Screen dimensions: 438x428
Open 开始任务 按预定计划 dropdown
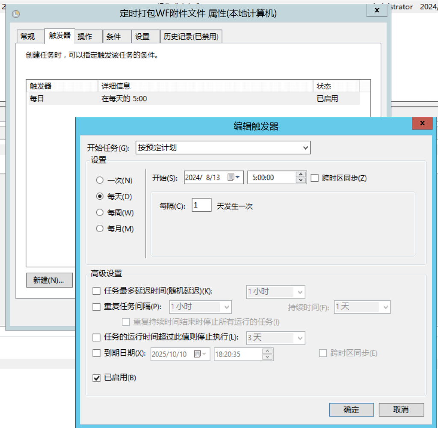pyautogui.click(x=223, y=148)
